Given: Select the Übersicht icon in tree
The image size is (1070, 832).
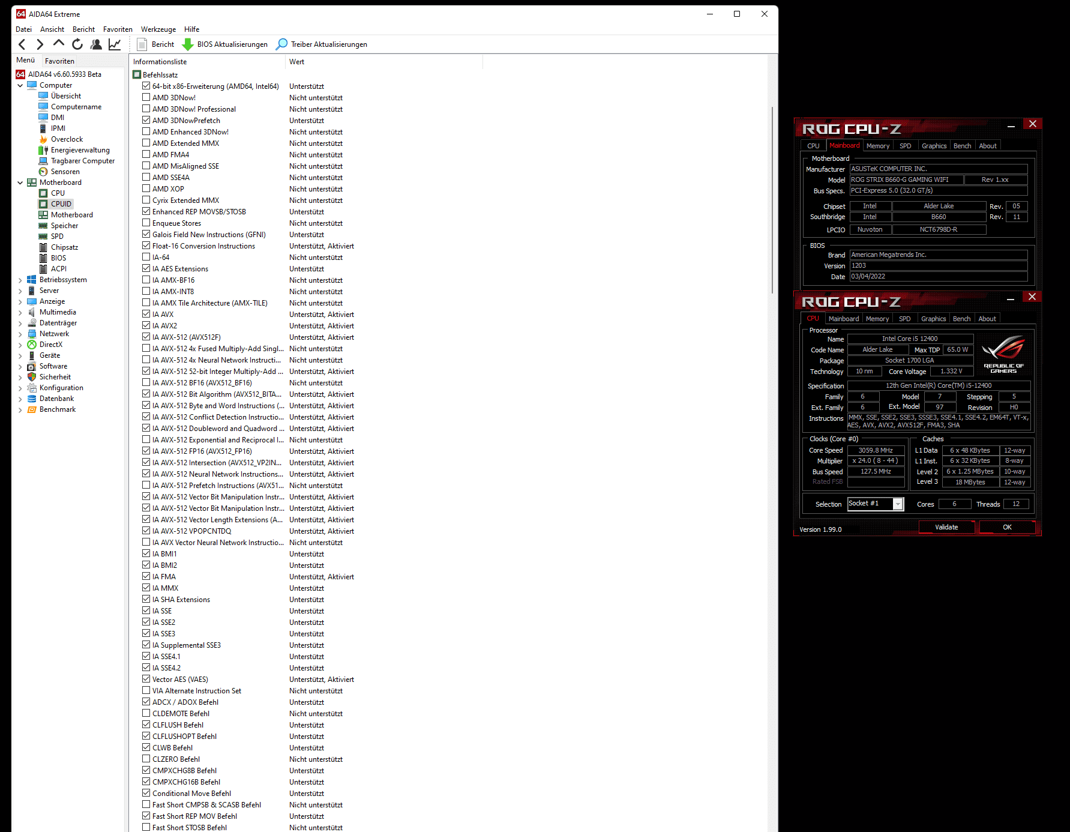Looking at the screenshot, I should (x=43, y=96).
